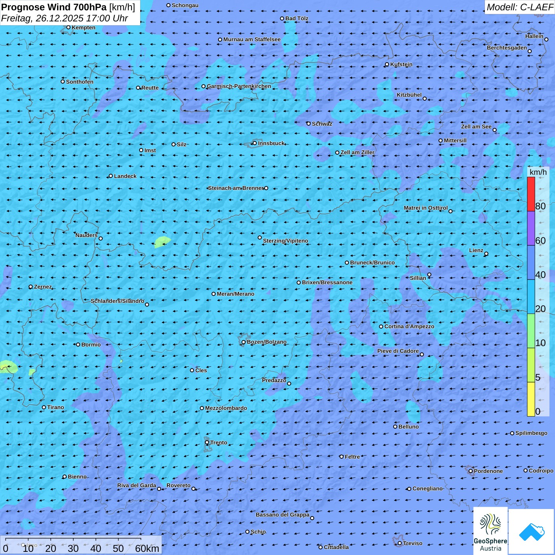The height and width of the screenshot is (555, 555).
Task: Click the '60km' scale bar label
Action: (147, 548)
